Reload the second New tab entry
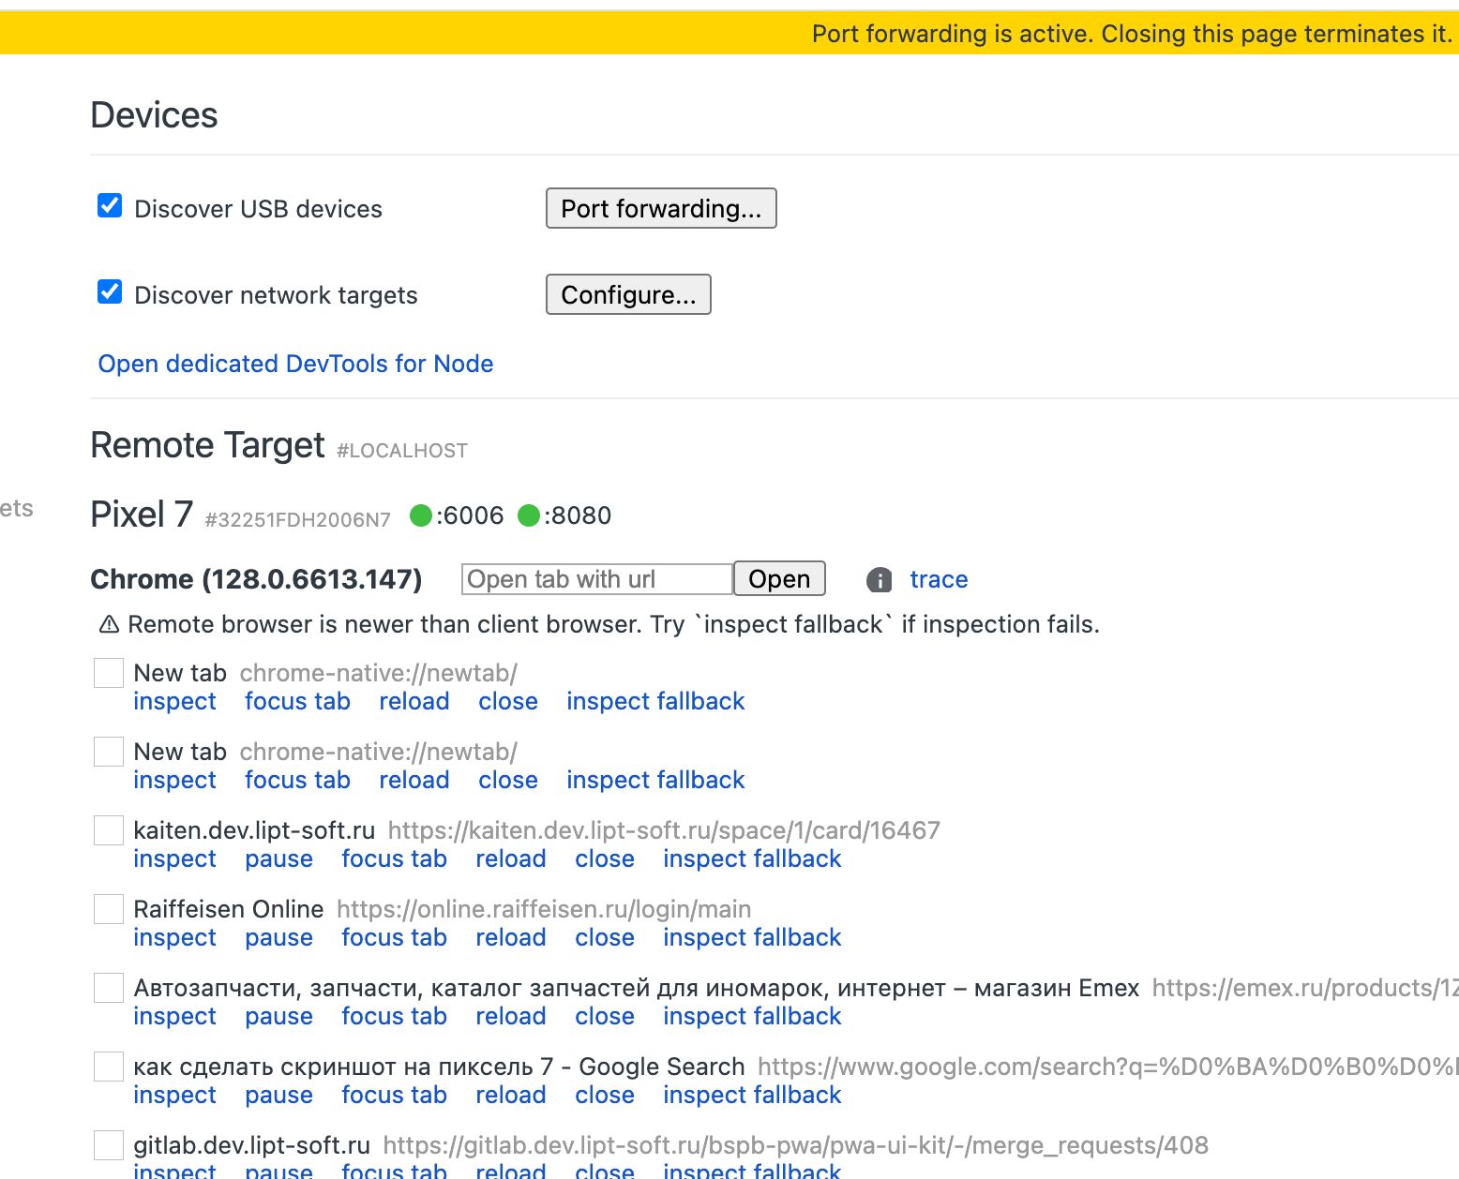The image size is (1459, 1179). click(414, 780)
